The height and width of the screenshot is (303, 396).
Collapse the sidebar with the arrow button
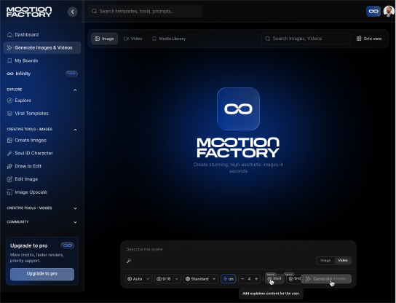(73, 12)
